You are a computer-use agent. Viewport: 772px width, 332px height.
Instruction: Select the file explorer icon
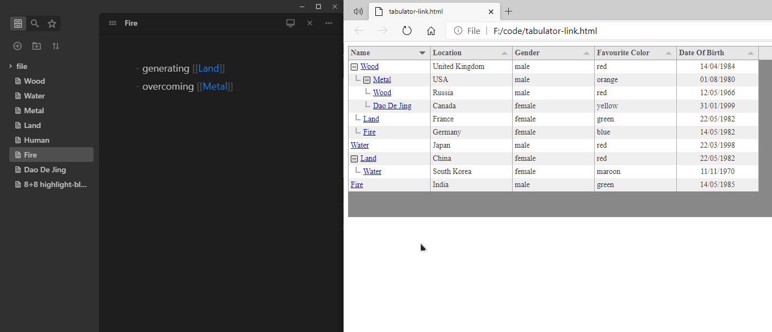tap(18, 24)
